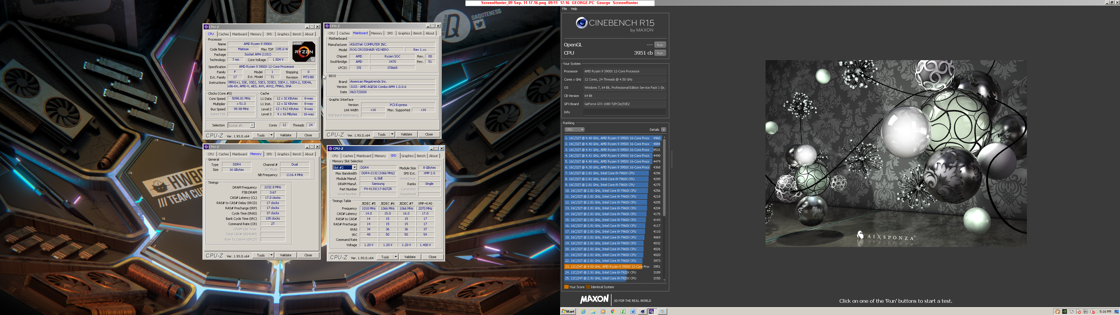Open Socket #1 selection dropdown
The width and height of the screenshot is (1120, 315).
252,125
